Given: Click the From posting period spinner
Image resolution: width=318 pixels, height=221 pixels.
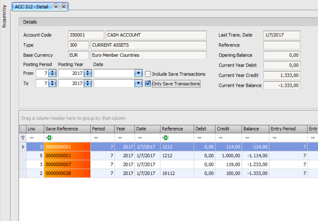Looking at the screenshot, I should click(x=52, y=73).
